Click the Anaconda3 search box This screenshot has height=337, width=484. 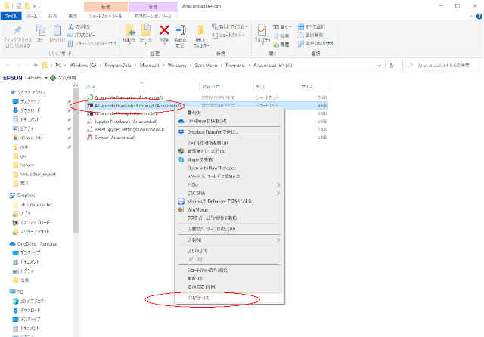coord(446,66)
